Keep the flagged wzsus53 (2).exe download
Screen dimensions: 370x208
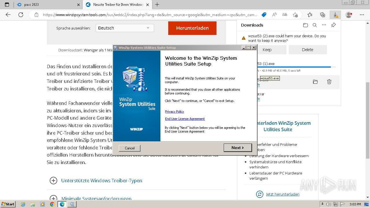click(267, 50)
